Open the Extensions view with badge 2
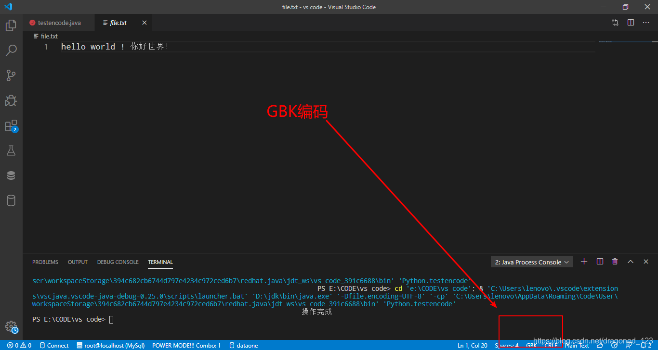Image resolution: width=658 pixels, height=350 pixels. click(11, 126)
